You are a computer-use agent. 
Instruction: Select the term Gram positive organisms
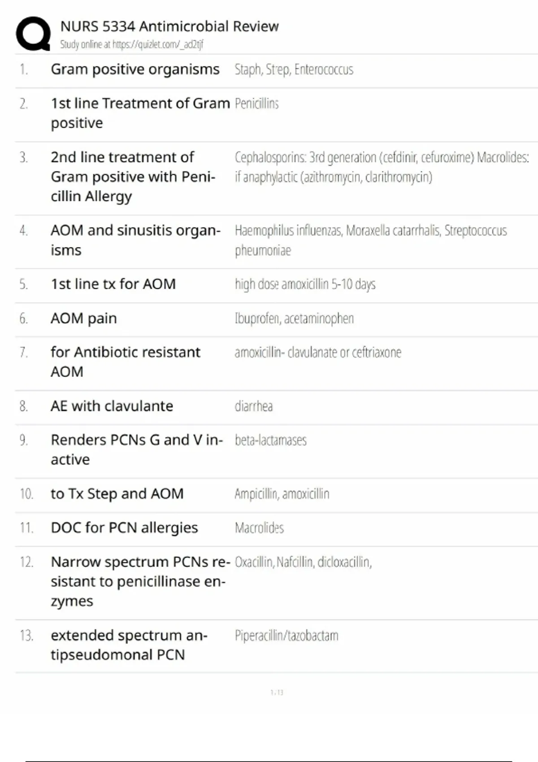pos(135,69)
